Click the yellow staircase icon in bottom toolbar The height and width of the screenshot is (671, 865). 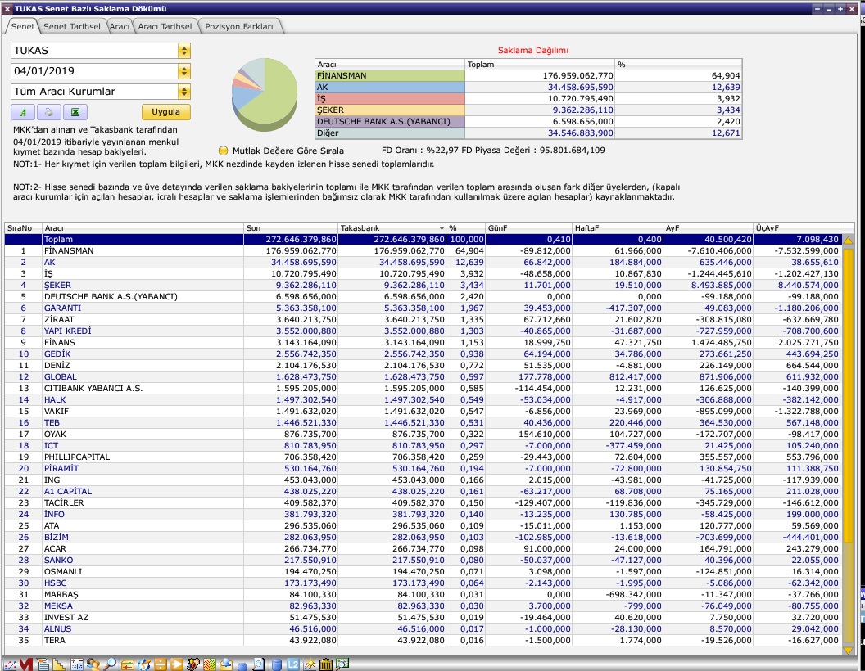point(59,664)
